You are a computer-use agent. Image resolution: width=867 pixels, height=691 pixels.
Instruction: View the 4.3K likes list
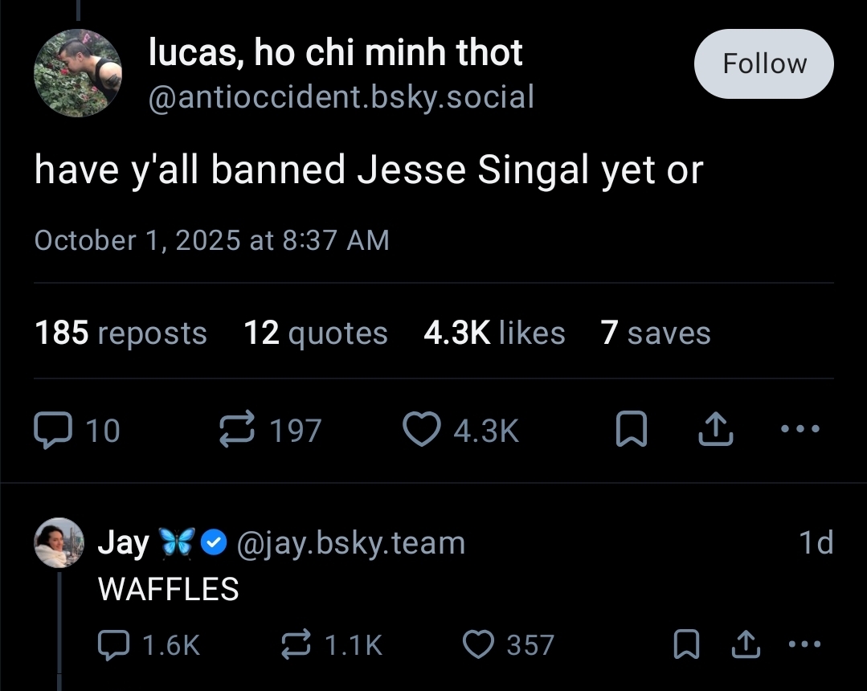[493, 333]
